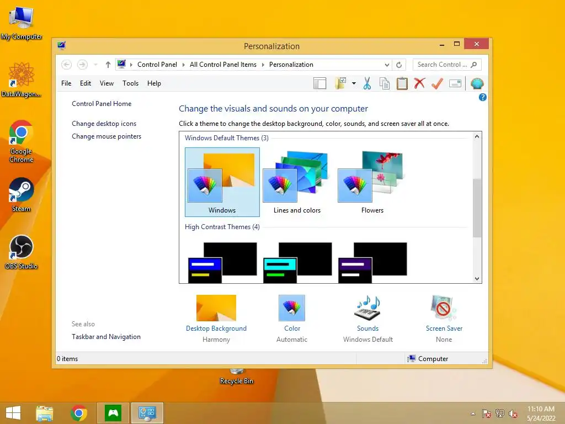Click the theme list scrollbar thumb
Screen dimensions: 565x424
coord(477,208)
